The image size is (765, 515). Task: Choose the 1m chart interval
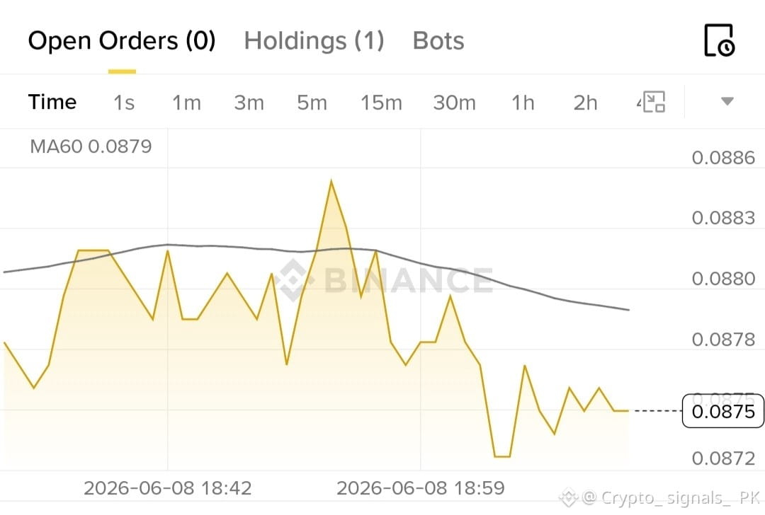(186, 103)
